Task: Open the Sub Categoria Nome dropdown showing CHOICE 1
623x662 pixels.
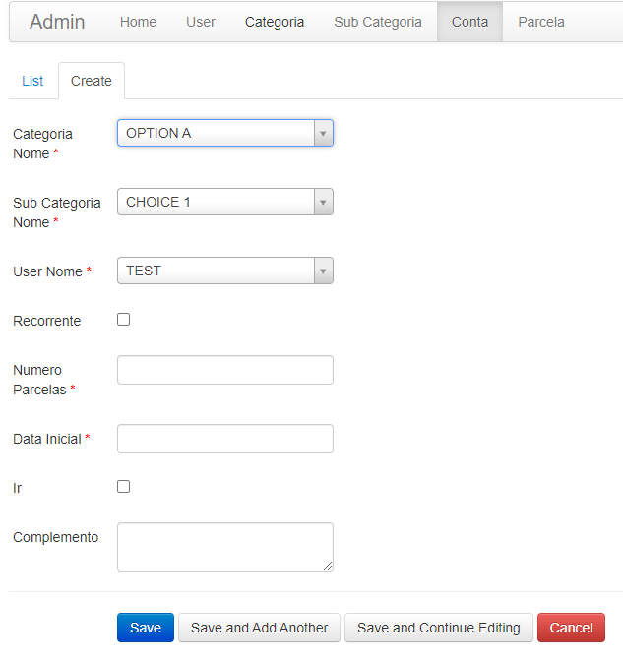Action: click(x=225, y=202)
